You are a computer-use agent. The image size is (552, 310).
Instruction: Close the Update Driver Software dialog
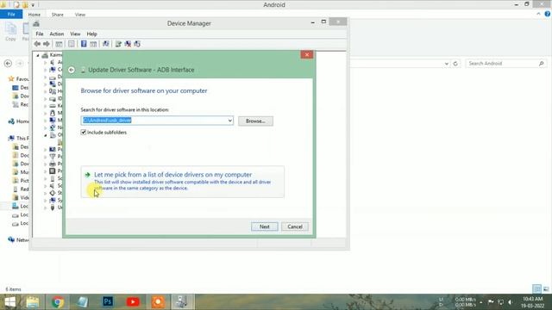[307, 55]
